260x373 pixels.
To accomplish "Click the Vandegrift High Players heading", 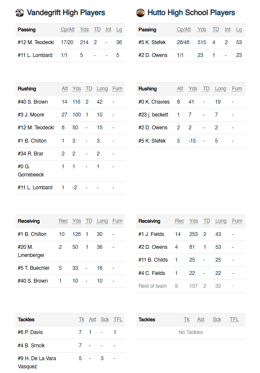I will 66,13.
